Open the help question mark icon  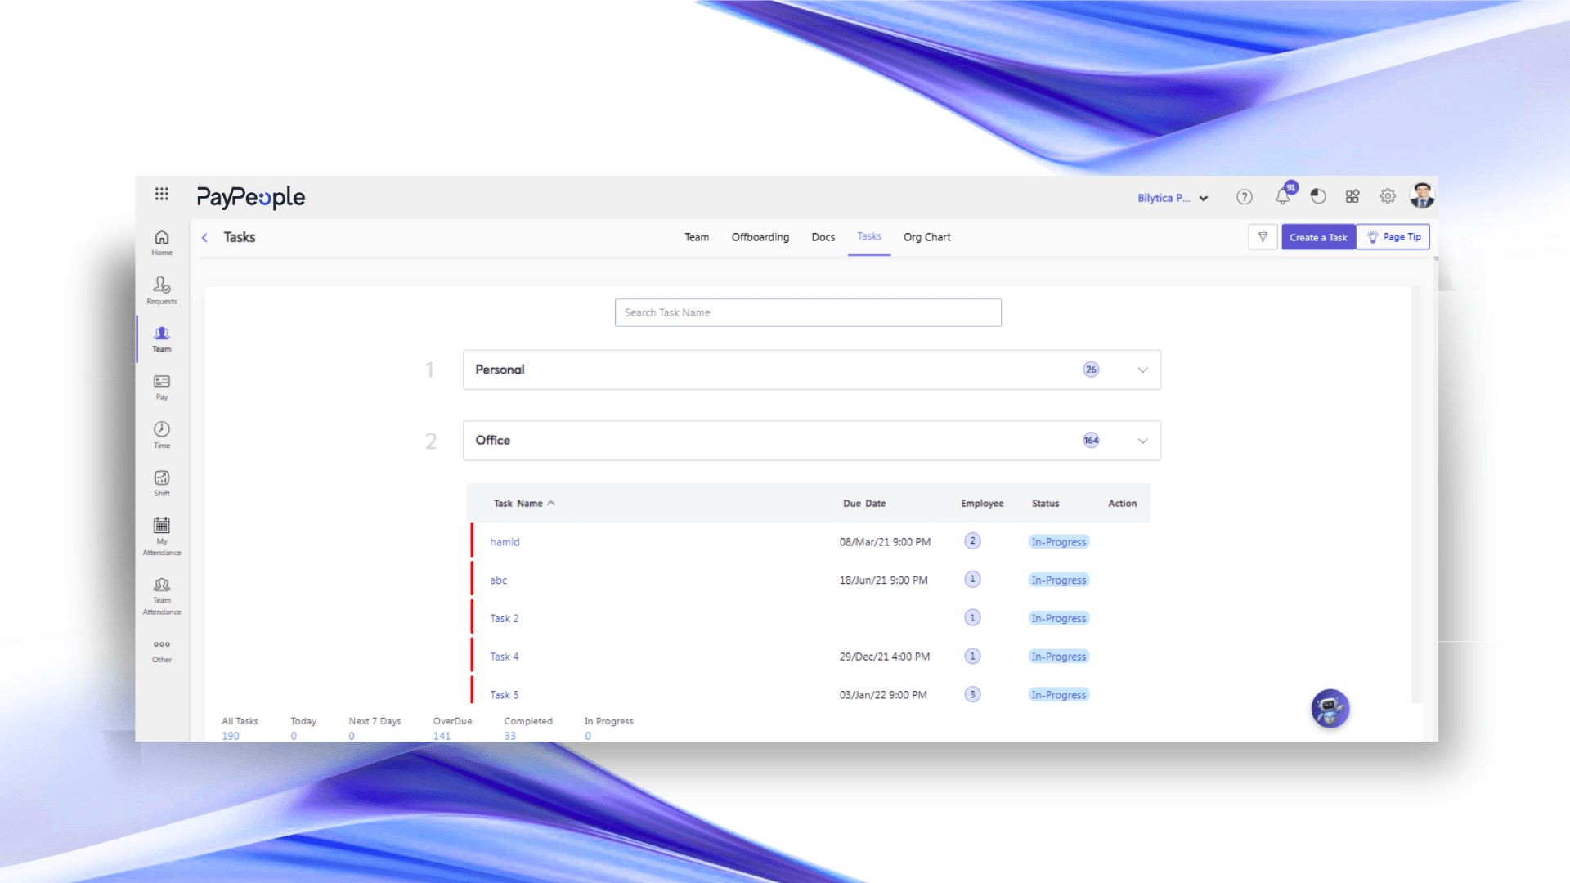coord(1244,197)
